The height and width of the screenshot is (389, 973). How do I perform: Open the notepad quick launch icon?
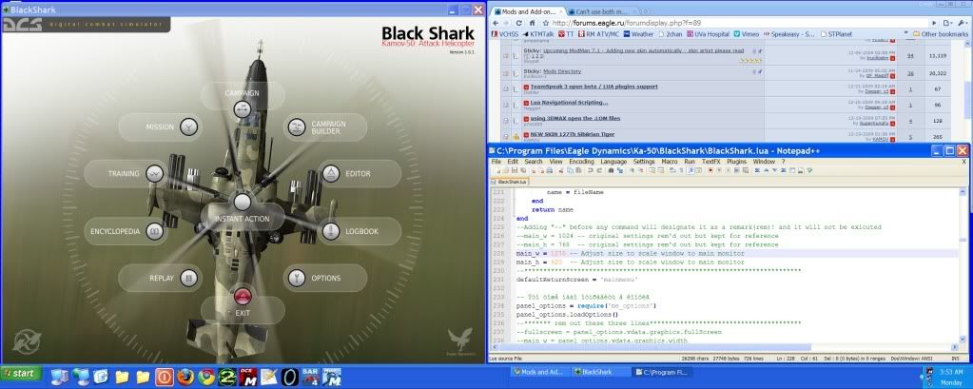[x=268, y=376]
